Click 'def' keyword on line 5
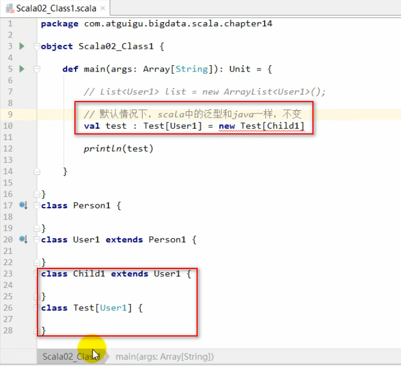Viewport: 401px width, 366px height. [x=70, y=69]
